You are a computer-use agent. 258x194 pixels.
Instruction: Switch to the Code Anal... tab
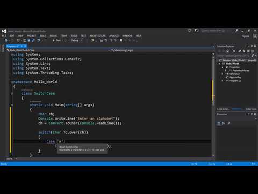pos(223,109)
